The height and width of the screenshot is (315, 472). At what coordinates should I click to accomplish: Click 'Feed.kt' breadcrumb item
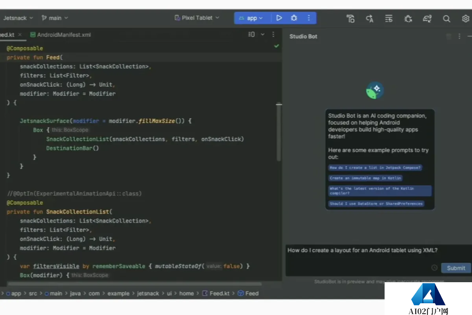pyautogui.click(x=215, y=294)
